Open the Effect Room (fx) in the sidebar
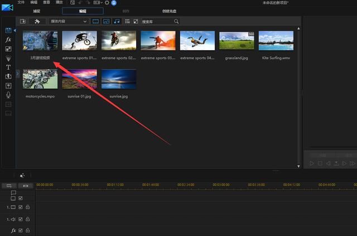Image resolution: width=357 pixels, height=236 pixels. click(x=8, y=40)
